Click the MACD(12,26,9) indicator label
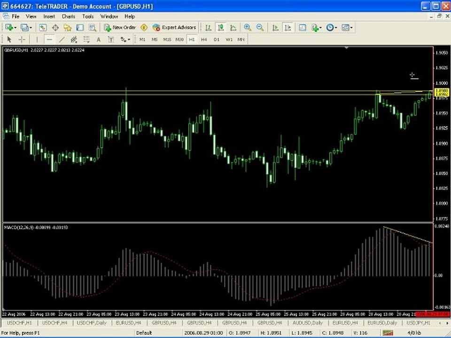 pyautogui.click(x=36, y=227)
